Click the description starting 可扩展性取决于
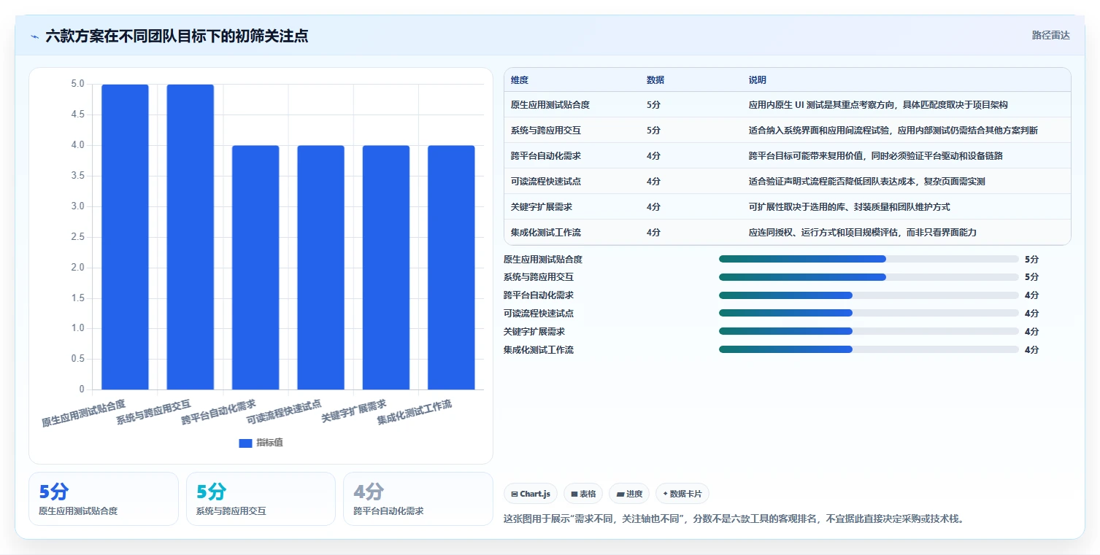 pyautogui.click(x=850, y=207)
